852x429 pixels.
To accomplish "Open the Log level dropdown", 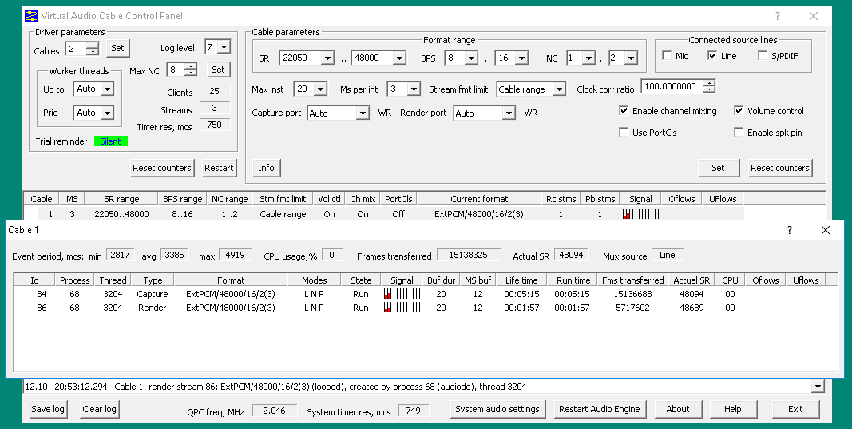I will 224,47.
